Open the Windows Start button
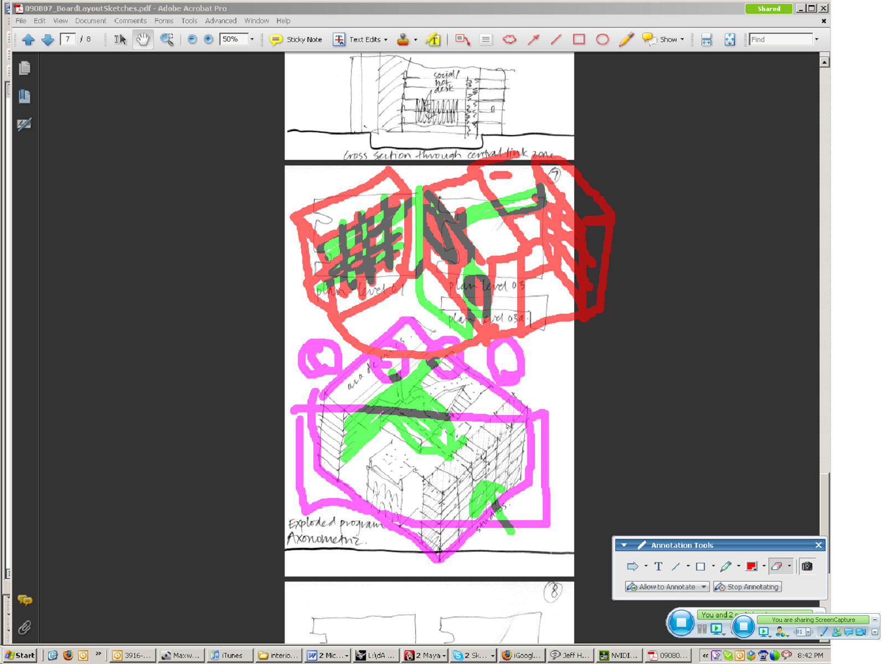 pos(20,655)
